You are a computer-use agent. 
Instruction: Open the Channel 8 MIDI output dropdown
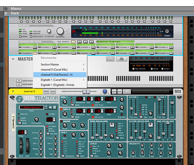[x=171, y=47]
